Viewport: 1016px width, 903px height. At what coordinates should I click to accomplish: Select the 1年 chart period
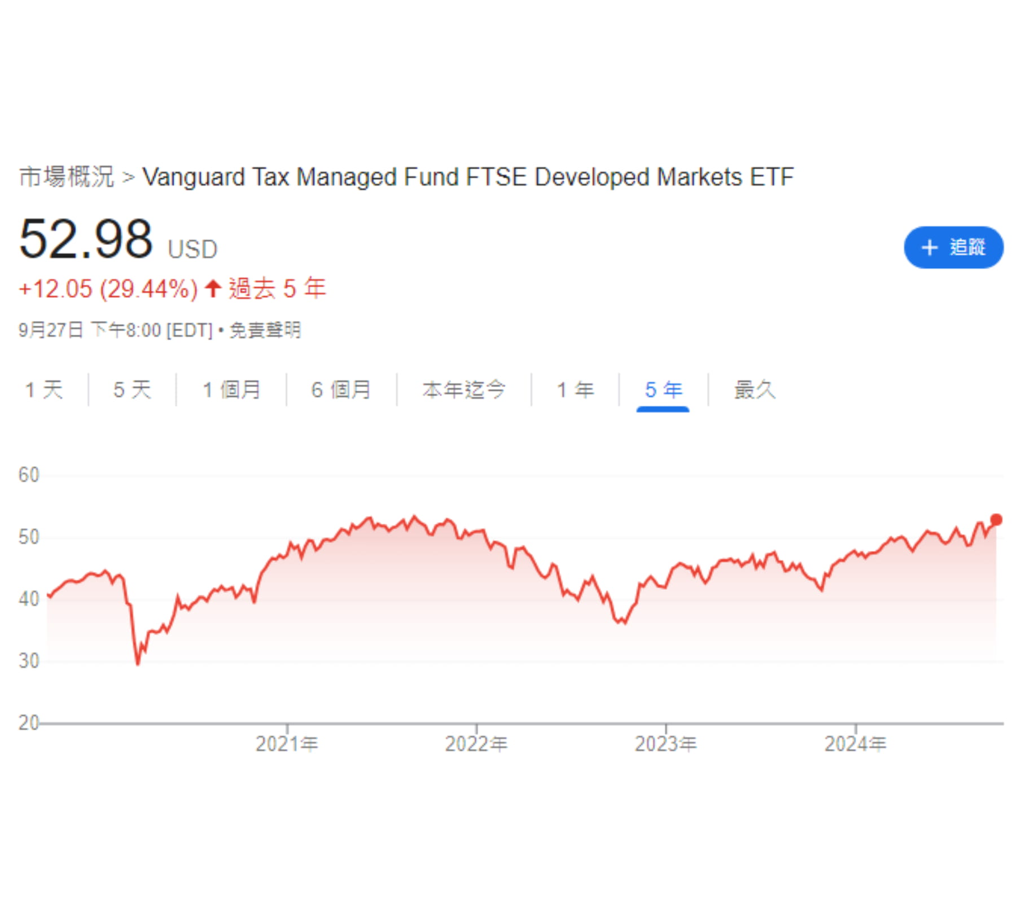pyautogui.click(x=575, y=388)
